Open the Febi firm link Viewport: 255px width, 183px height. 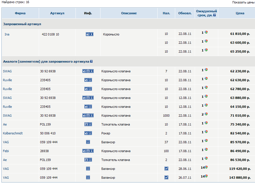(x=6, y=151)
